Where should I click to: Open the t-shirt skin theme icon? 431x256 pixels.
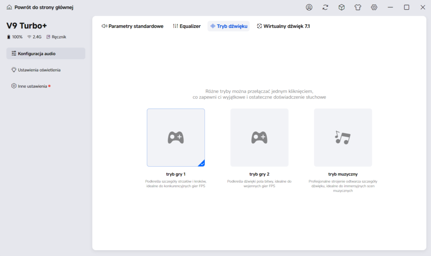[358, 8]
